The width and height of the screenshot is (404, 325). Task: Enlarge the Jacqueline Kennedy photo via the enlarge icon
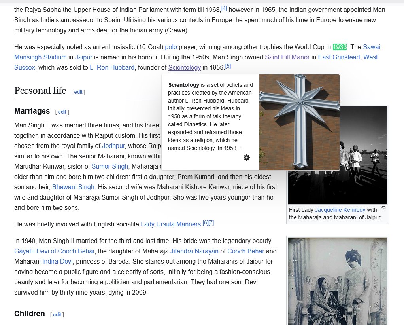383,208
